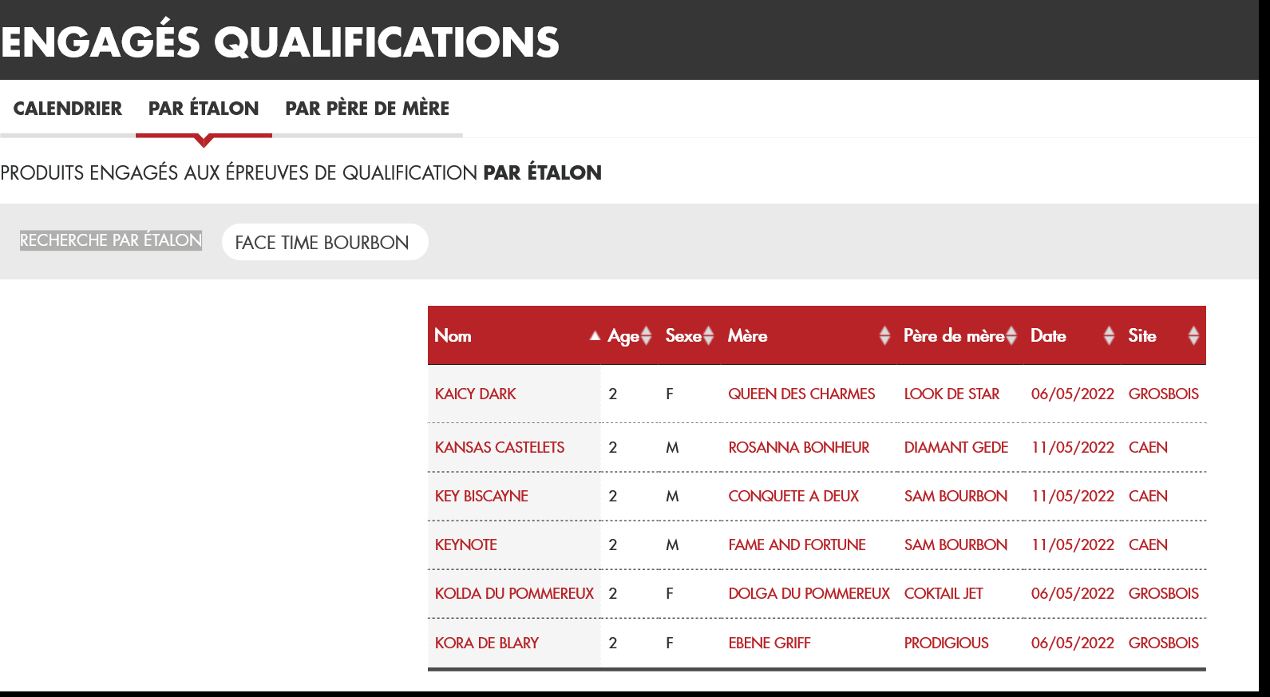Open KOLDA DU POMMEREUX horse link
Image resolution: width=1270 pixels, height=697 pixels.
tap(514, 593)
